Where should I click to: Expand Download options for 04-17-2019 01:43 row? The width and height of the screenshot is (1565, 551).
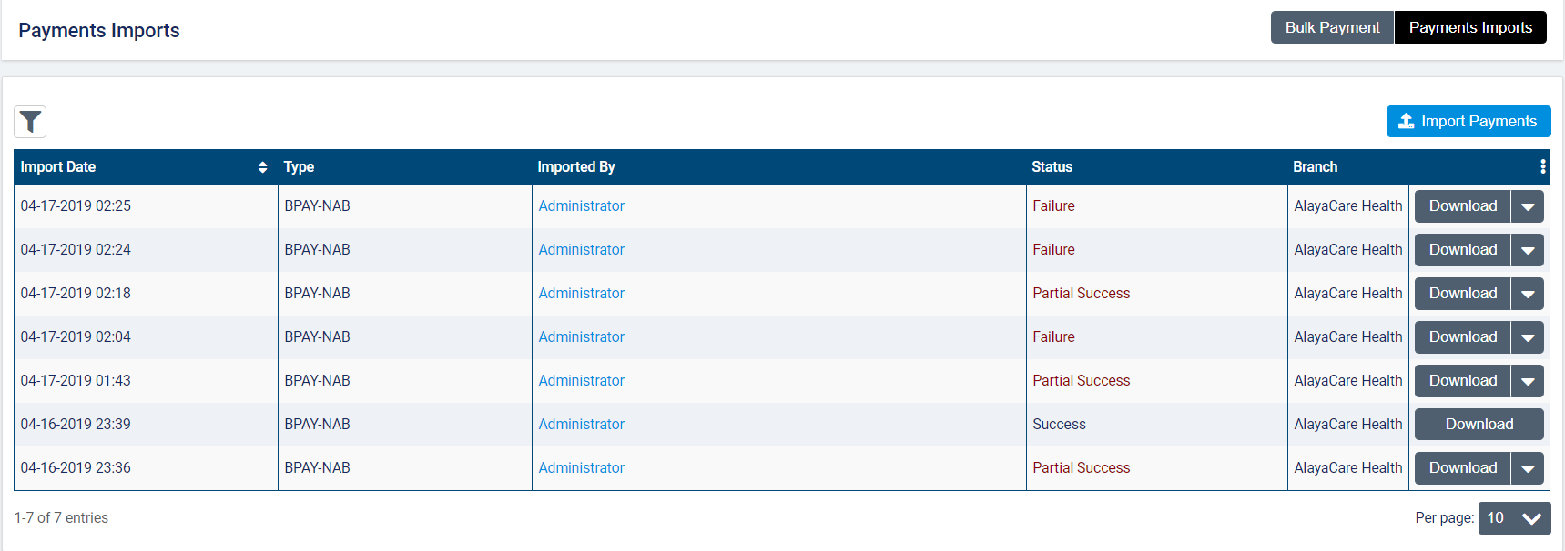(x=1527, y=381)
